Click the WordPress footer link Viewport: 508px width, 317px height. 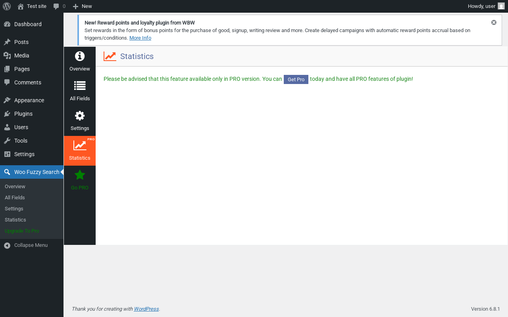click(x=146, y=309)
